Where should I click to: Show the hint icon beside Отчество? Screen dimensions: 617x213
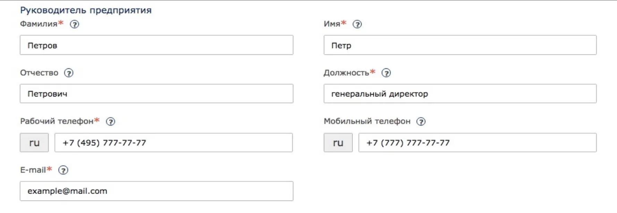69,73
